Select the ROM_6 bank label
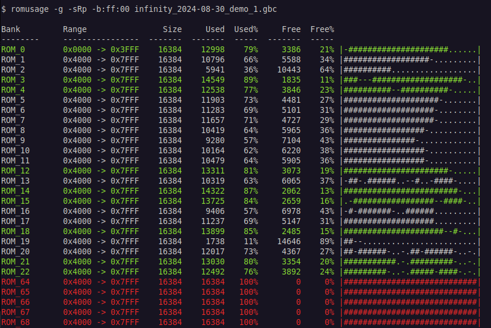The width and height of the screenshot is (491, 328). pos(13,110)
